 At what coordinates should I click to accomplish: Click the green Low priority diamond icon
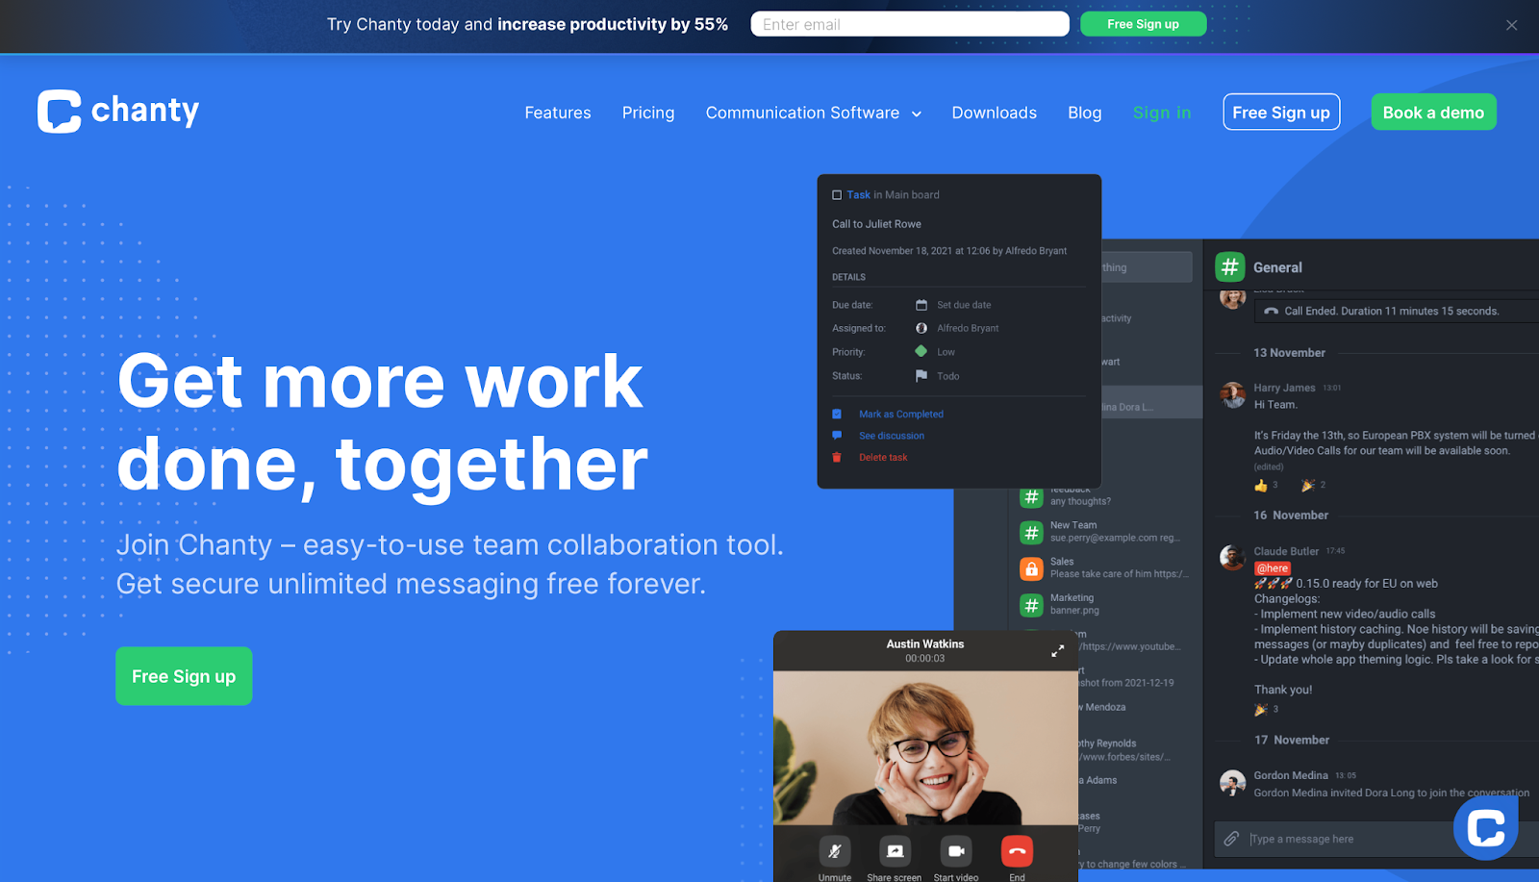(x=921, y=351)
